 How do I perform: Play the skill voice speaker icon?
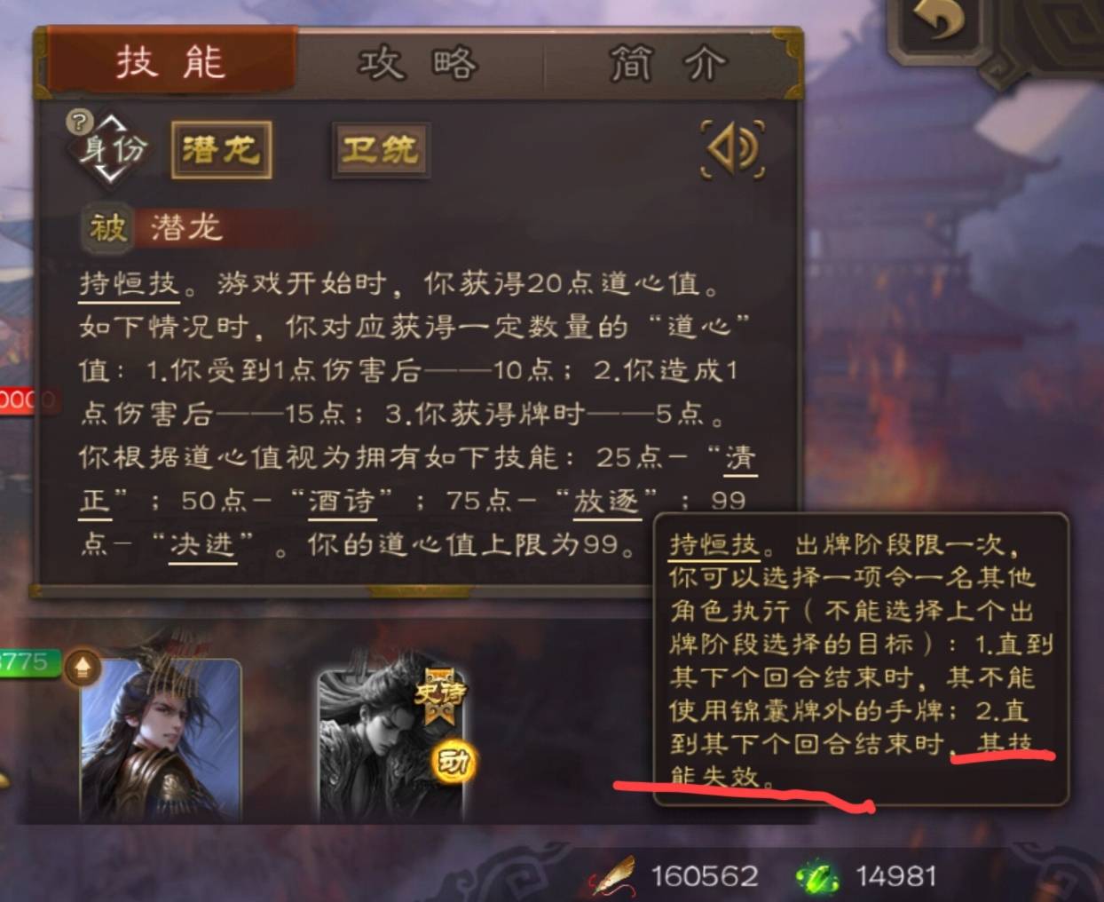tap(733, 148)
